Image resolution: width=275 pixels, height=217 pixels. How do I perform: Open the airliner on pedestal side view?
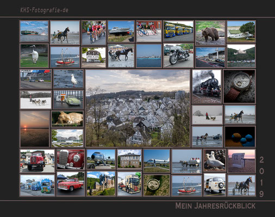pyautogui.click(x=157, y=161)
